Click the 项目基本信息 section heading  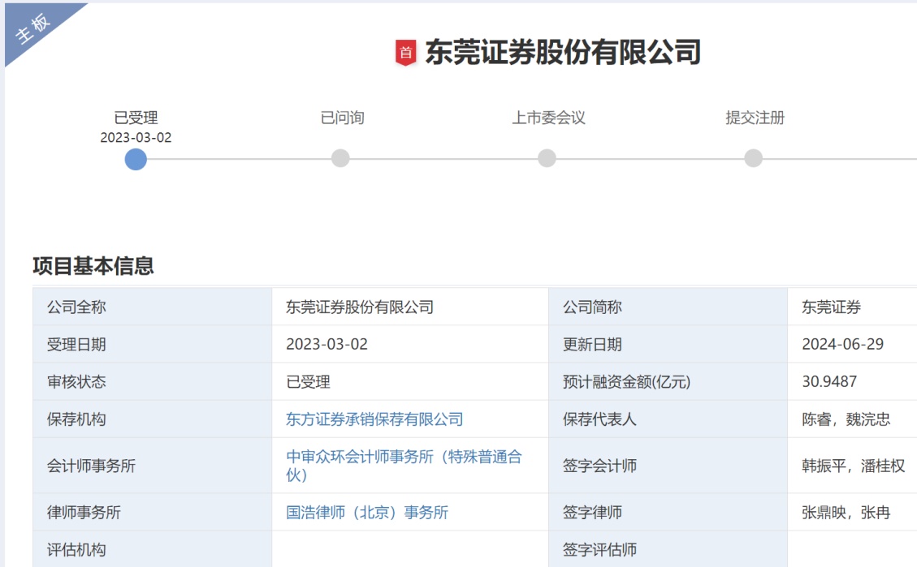(93, 266)
